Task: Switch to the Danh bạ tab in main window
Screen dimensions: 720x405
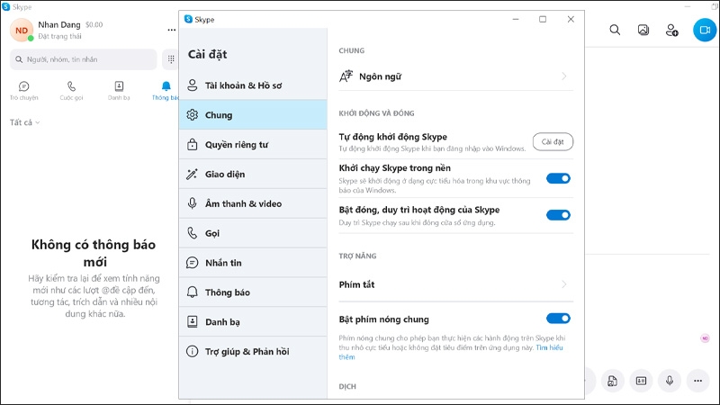Action: (119, 91)
